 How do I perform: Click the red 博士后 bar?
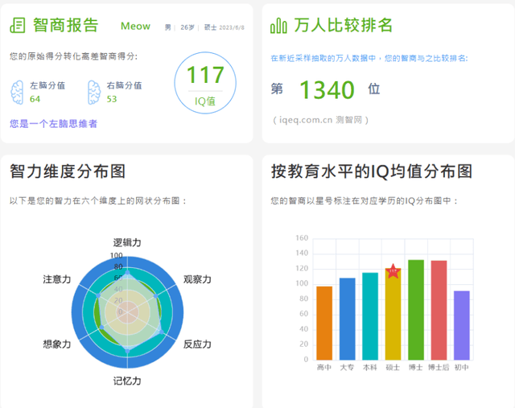tap(439, 310)
